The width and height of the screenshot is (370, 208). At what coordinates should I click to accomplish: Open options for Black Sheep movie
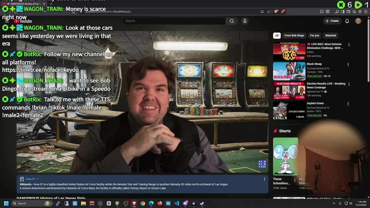pyautogui.click(x=348, y=64)
